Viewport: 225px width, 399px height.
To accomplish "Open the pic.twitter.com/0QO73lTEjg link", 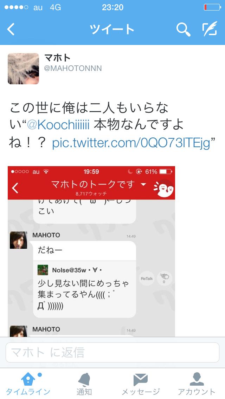I will pyautogui.click(x=131, y=143).
